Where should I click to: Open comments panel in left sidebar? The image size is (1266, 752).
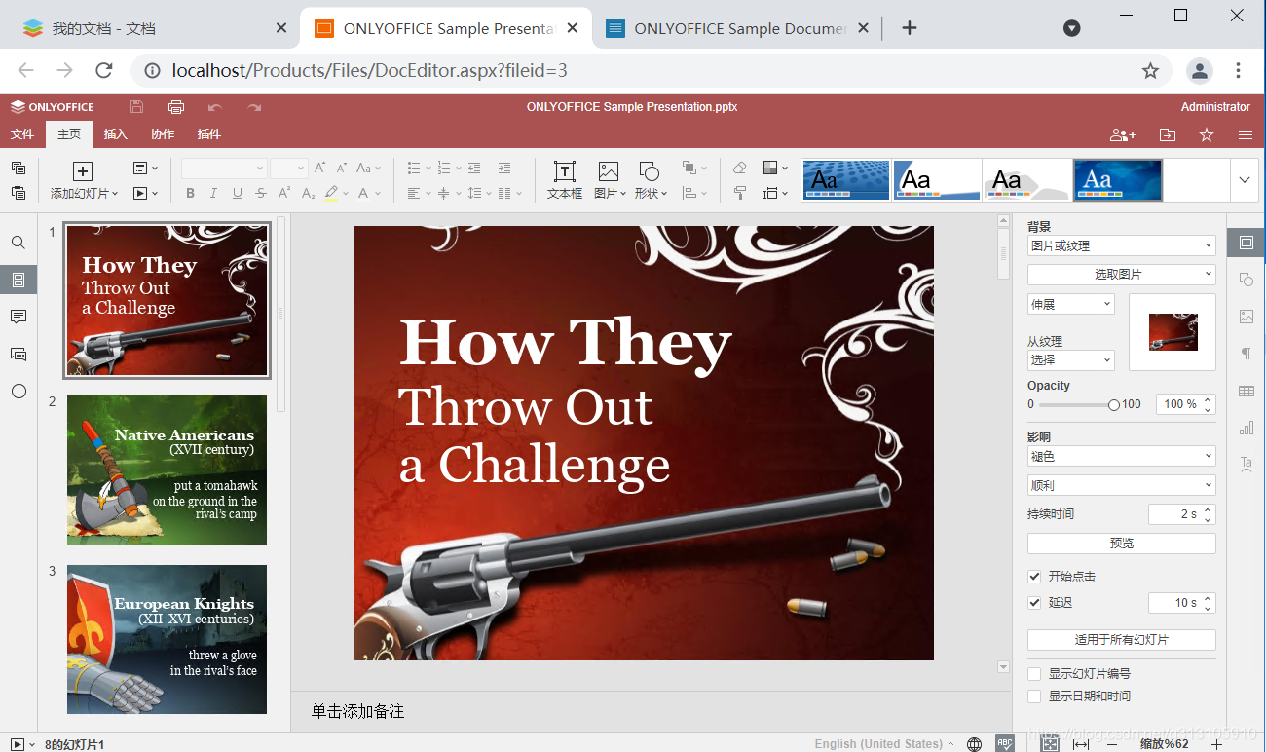[x=19, y=317]
